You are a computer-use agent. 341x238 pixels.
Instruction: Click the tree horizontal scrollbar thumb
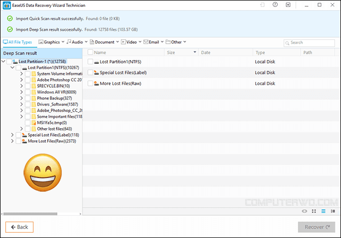[30, 214]
